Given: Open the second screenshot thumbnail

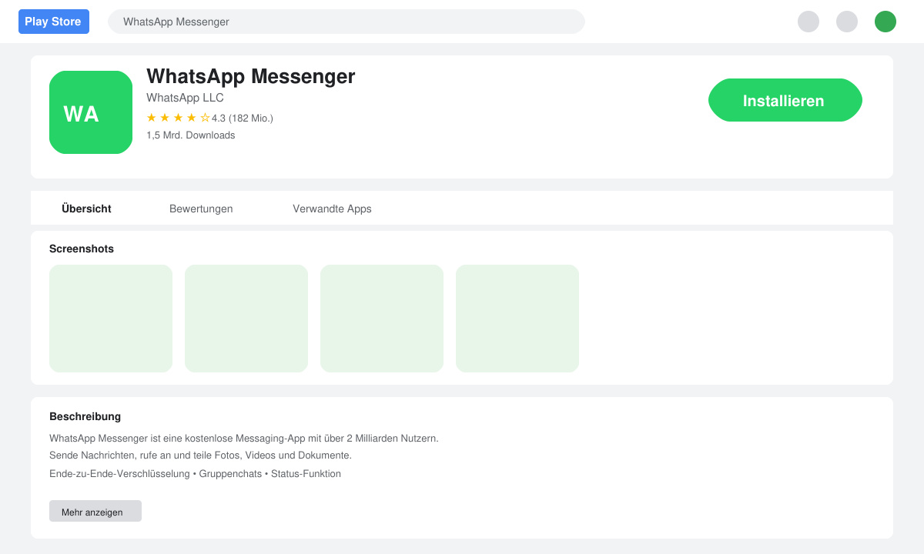Looking at the screenshot, I should point(246,319).
